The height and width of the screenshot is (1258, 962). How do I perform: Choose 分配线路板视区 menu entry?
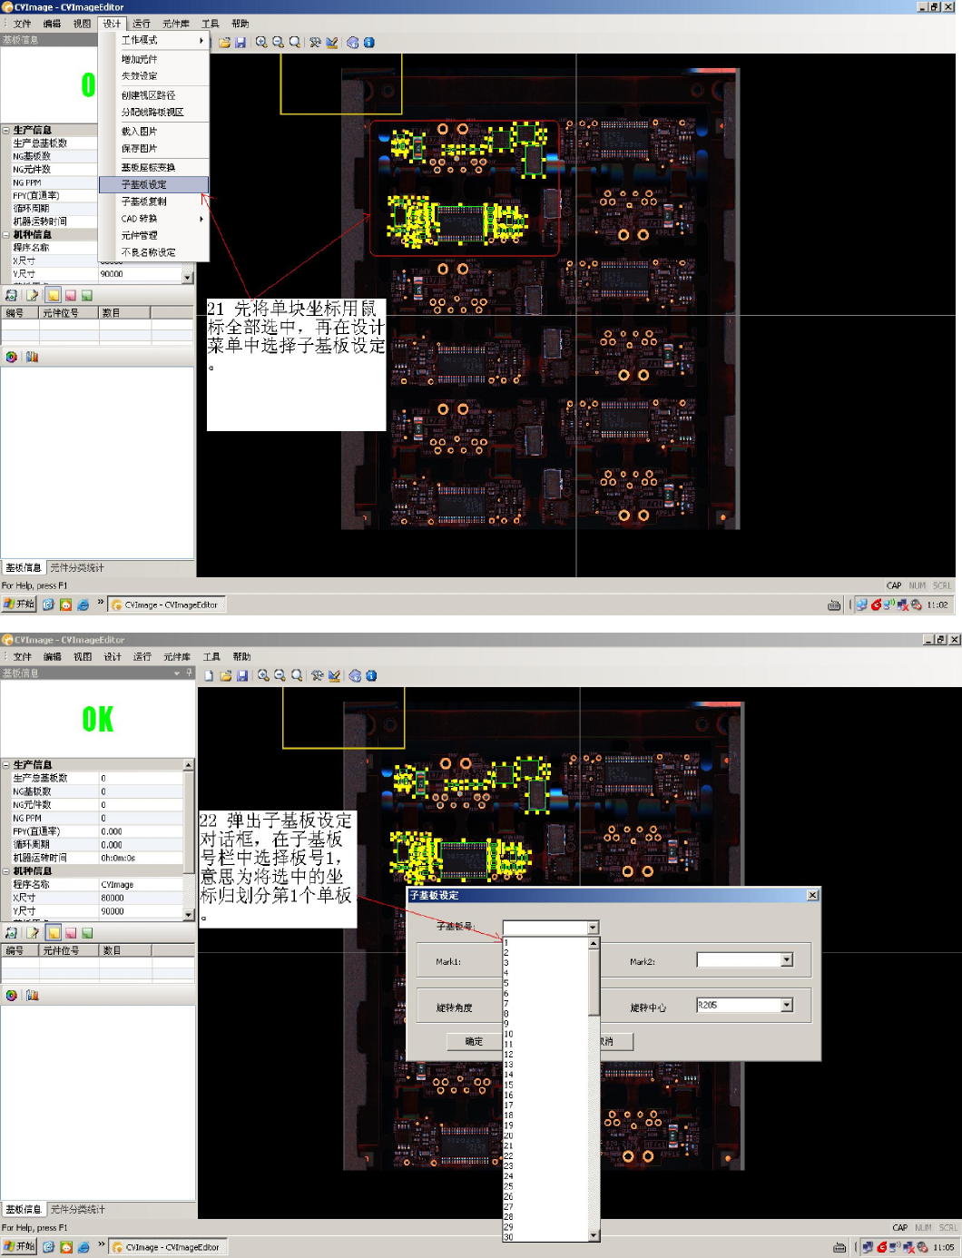(154, 113)
